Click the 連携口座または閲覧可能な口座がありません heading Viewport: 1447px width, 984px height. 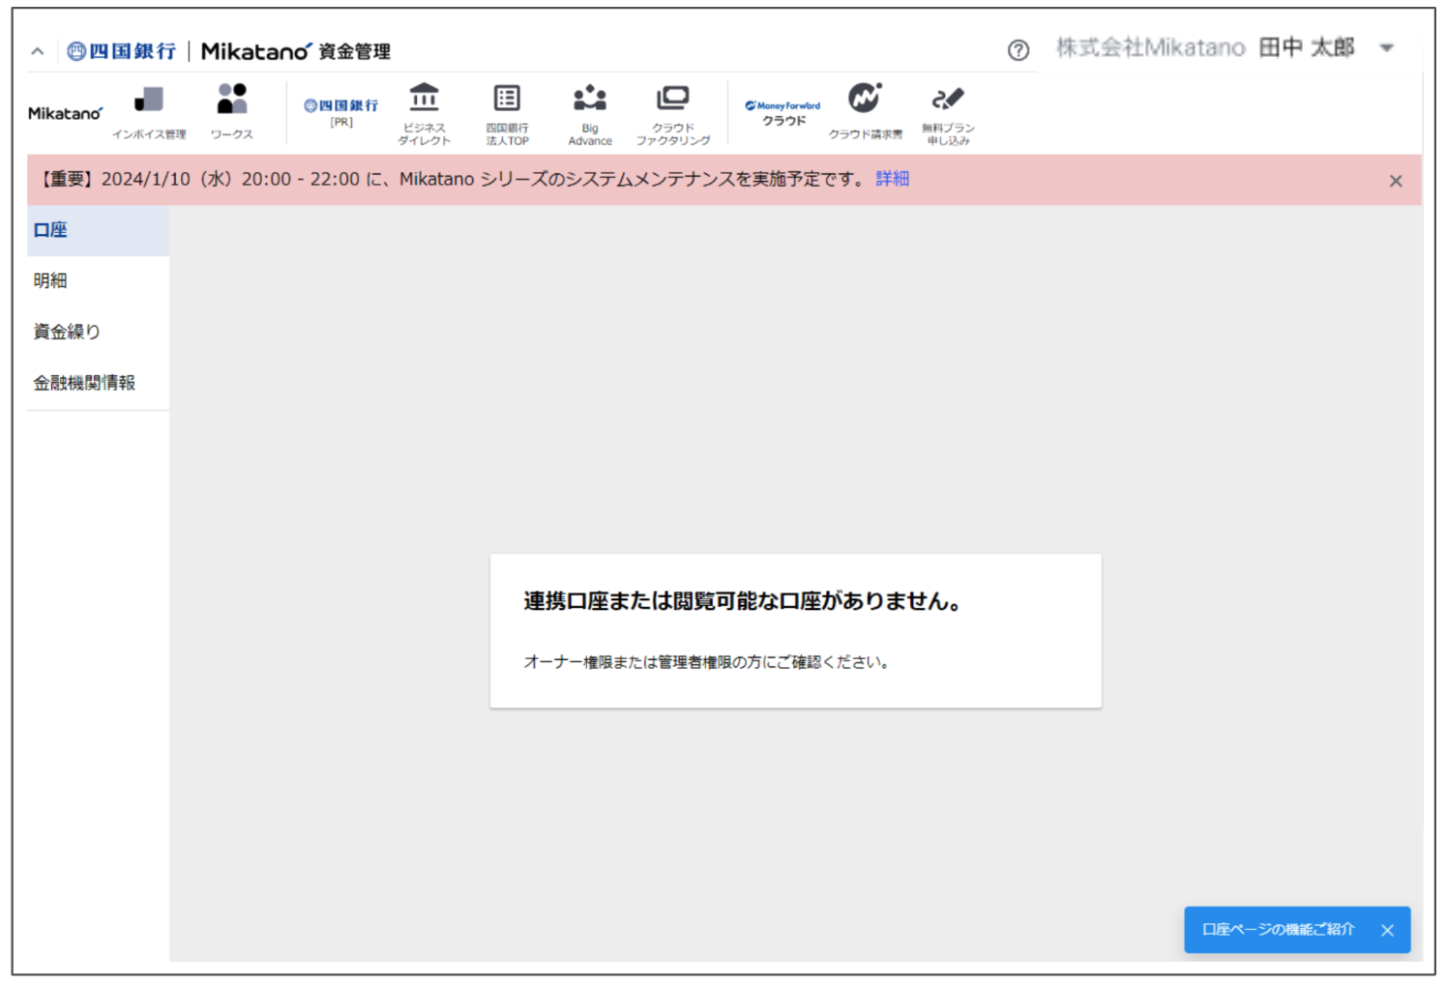pos(743,601)
